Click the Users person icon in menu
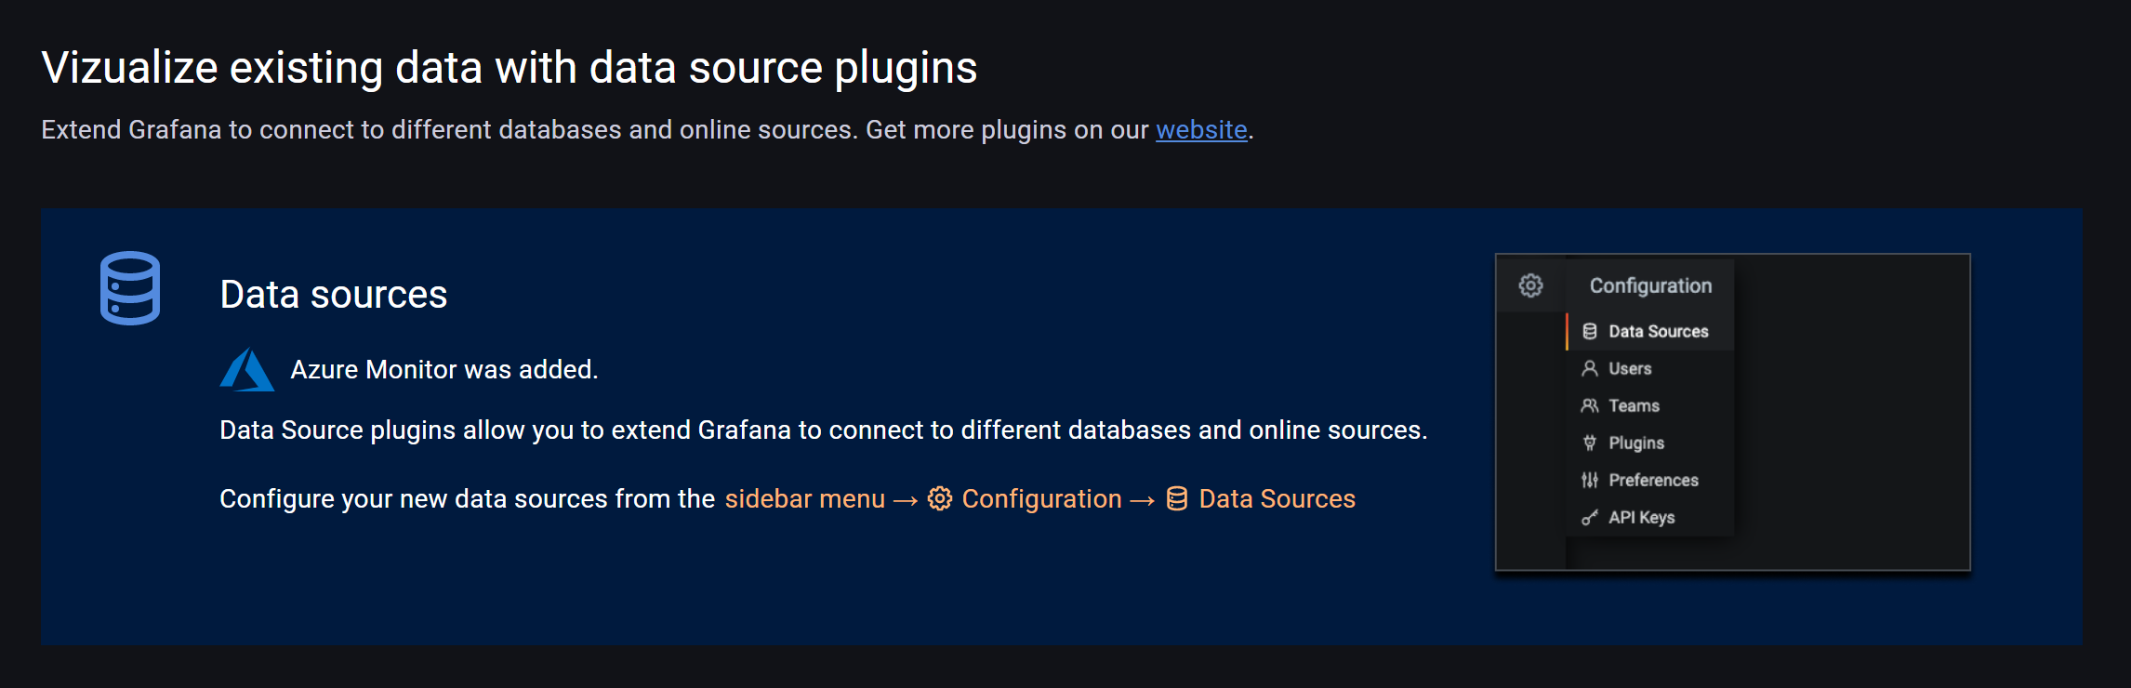The image size is (2131, 688). (1590, 369)
